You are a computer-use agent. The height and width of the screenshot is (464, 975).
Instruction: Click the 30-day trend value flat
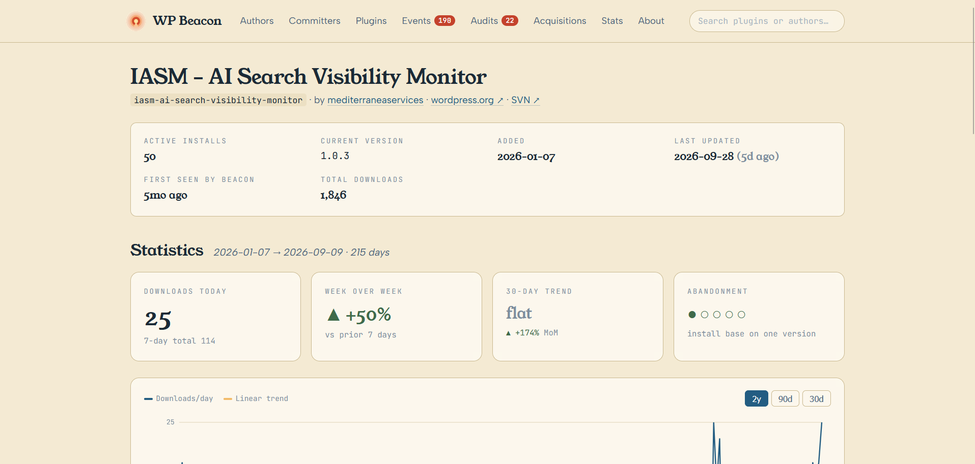point(519,313)
